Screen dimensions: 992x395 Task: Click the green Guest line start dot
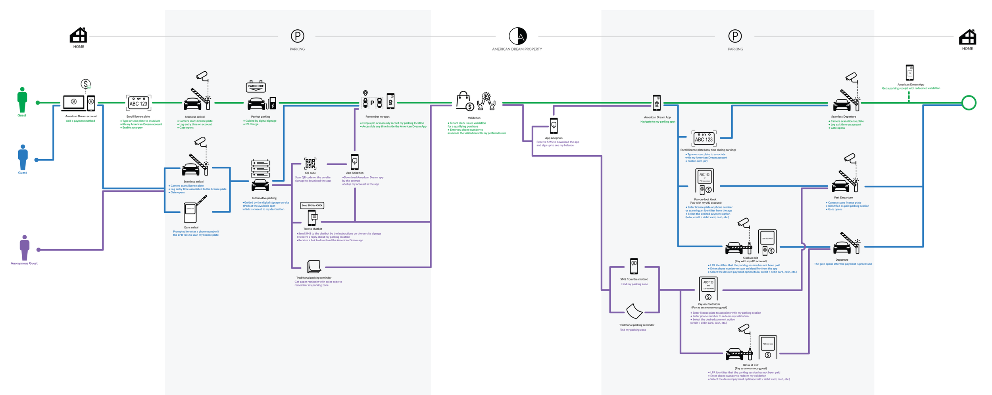tap(38, 103)
